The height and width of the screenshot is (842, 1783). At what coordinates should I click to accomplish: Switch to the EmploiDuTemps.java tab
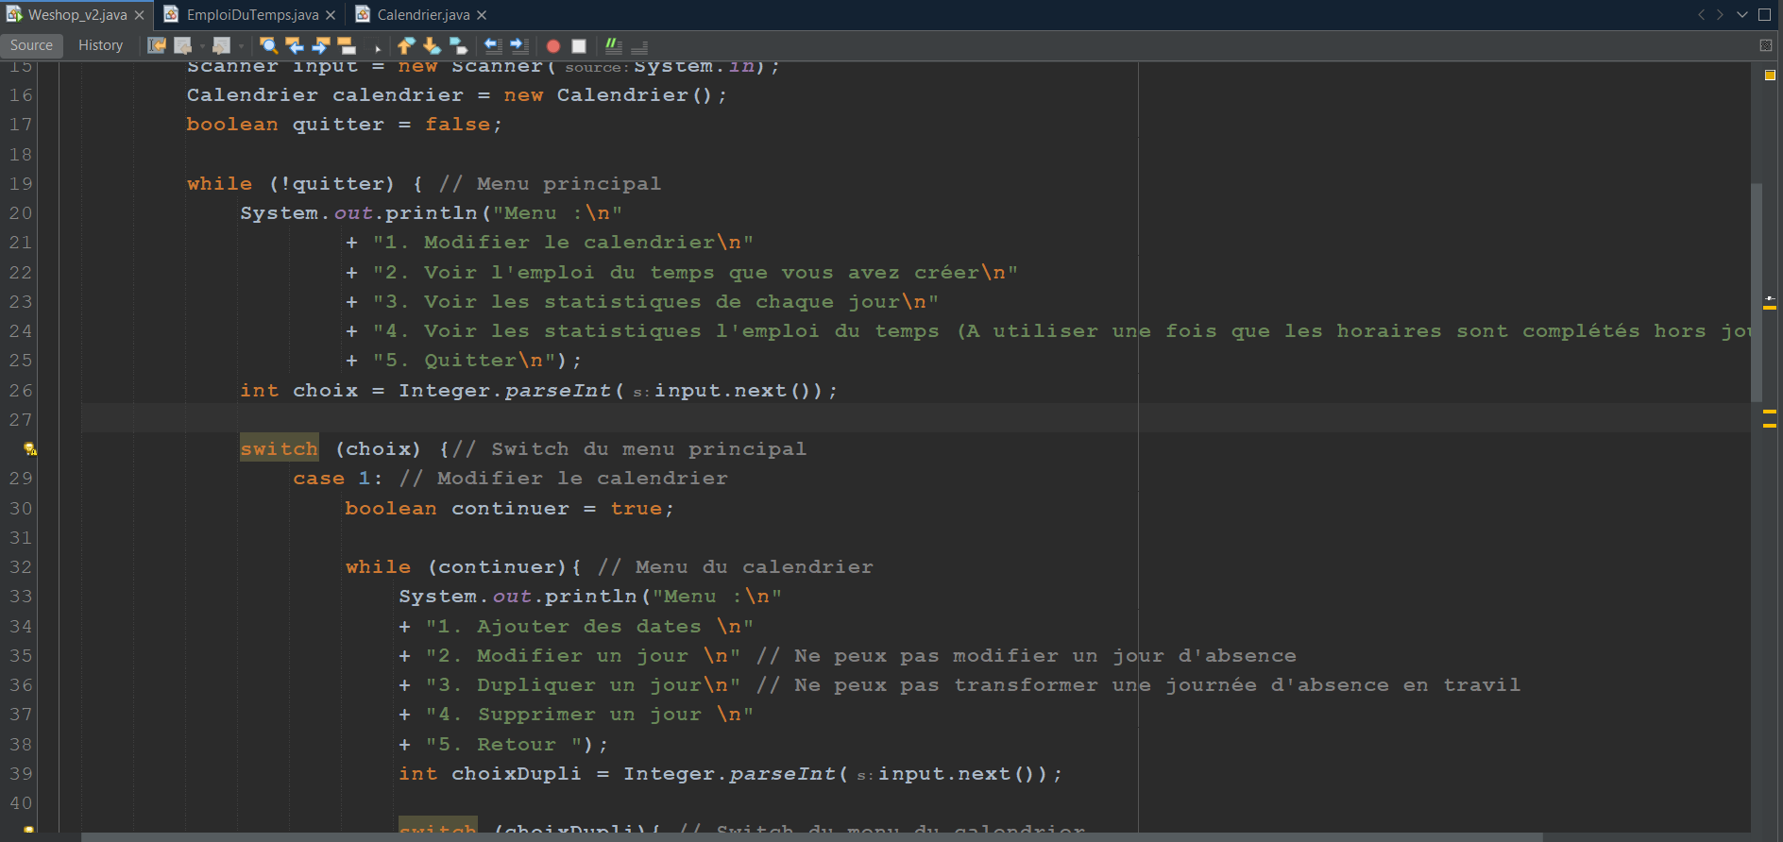pos(251,14)
